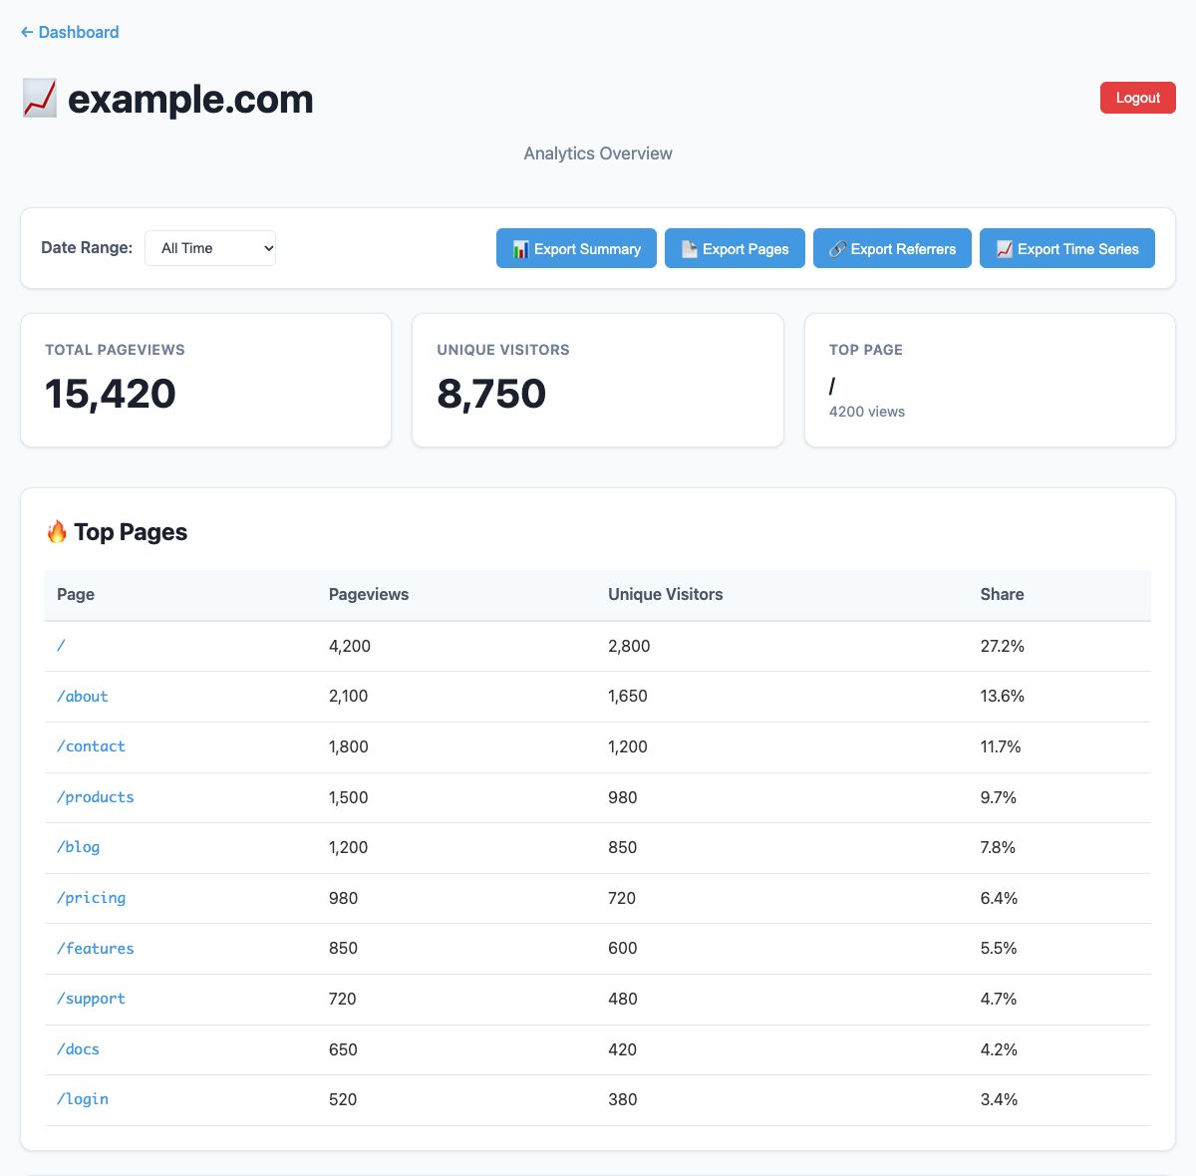Click the Top Pages heading
1196x1176 pixels.
click(x=131, y=532)
